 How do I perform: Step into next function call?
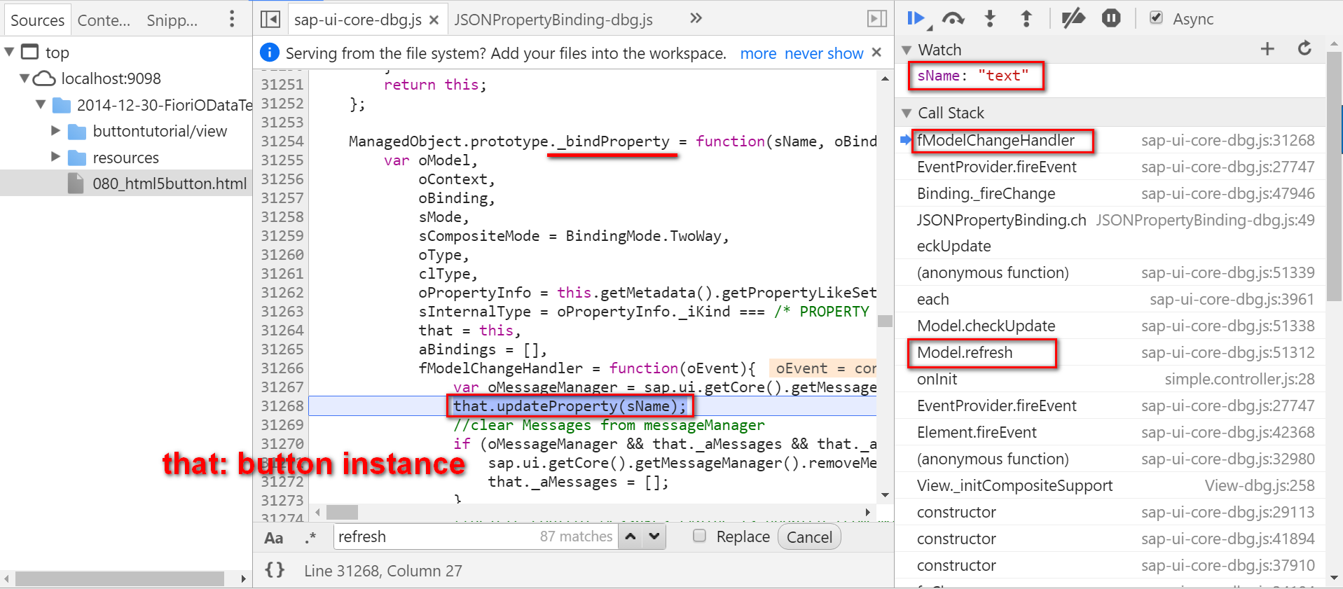pyautogui.click(x=990, y=19)
